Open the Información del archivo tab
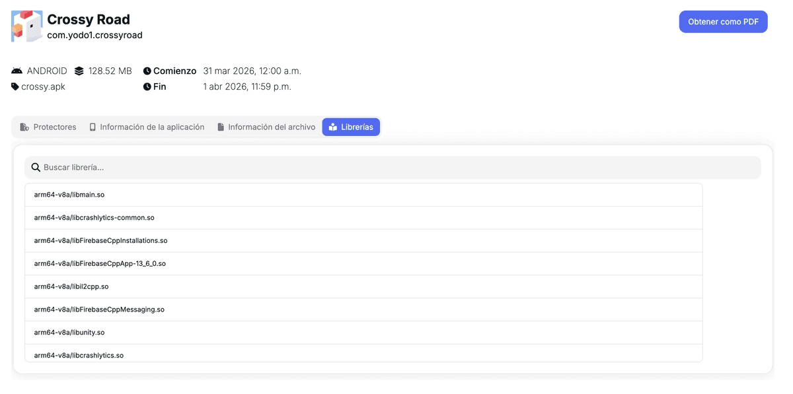The width and height of the screenshot is (793, 394). [266, 127]
